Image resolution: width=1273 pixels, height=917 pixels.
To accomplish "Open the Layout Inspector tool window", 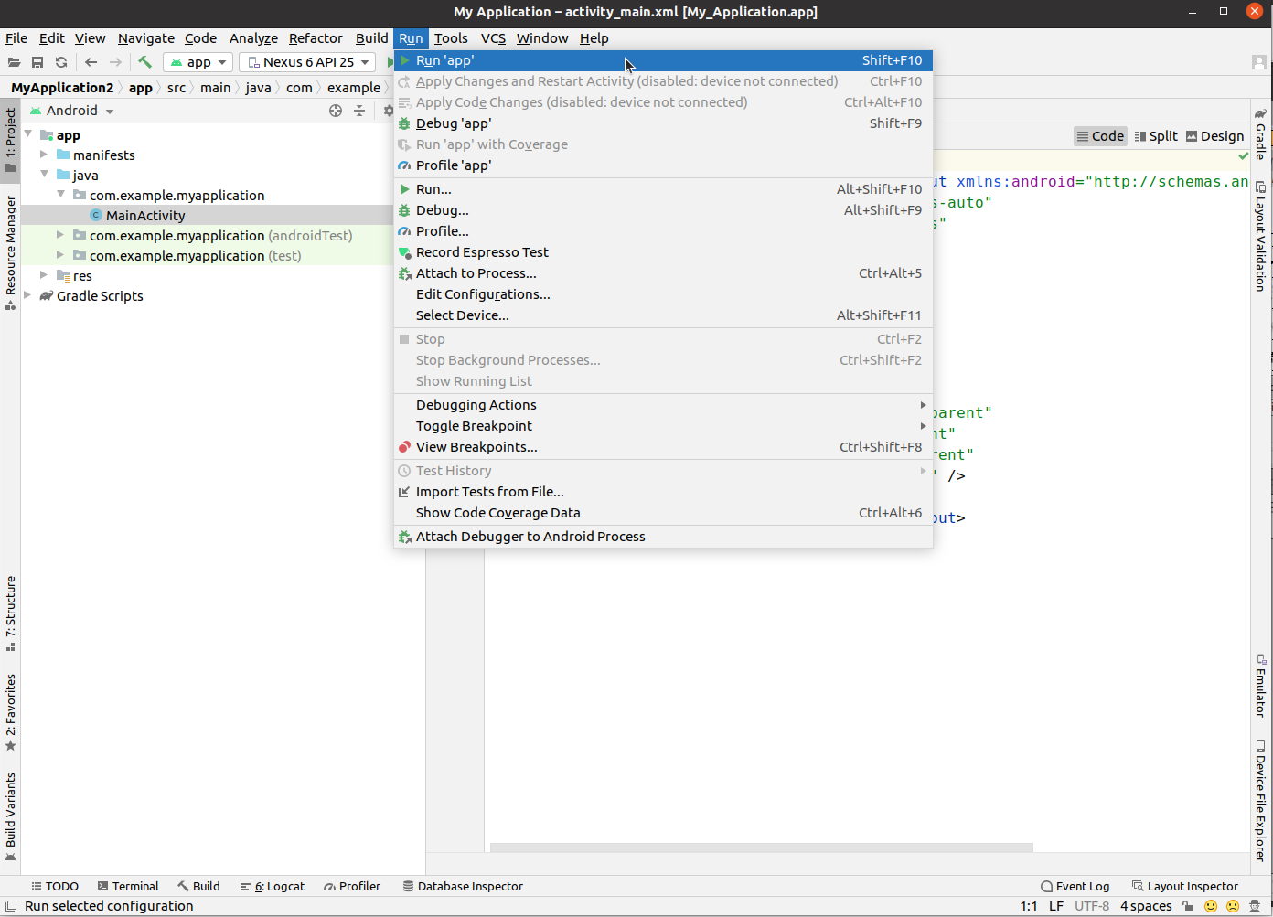I will (x=1185, y=886).
